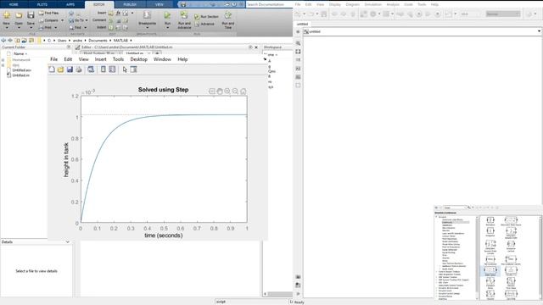Click the Advance button
Screen dimensions: 543x305
point(204,24)
